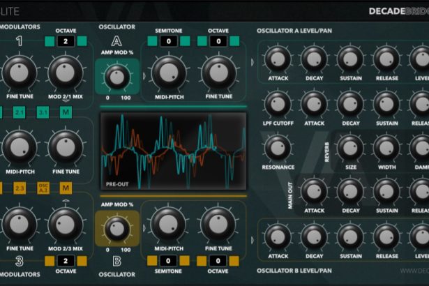This screenshot has height=286, width=429.
Task: Enable the orange M button
Action: tap(66, 187)
